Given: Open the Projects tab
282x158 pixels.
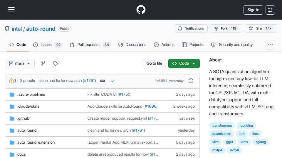Looking at the screenshot, I should click(x=193, y=45).
